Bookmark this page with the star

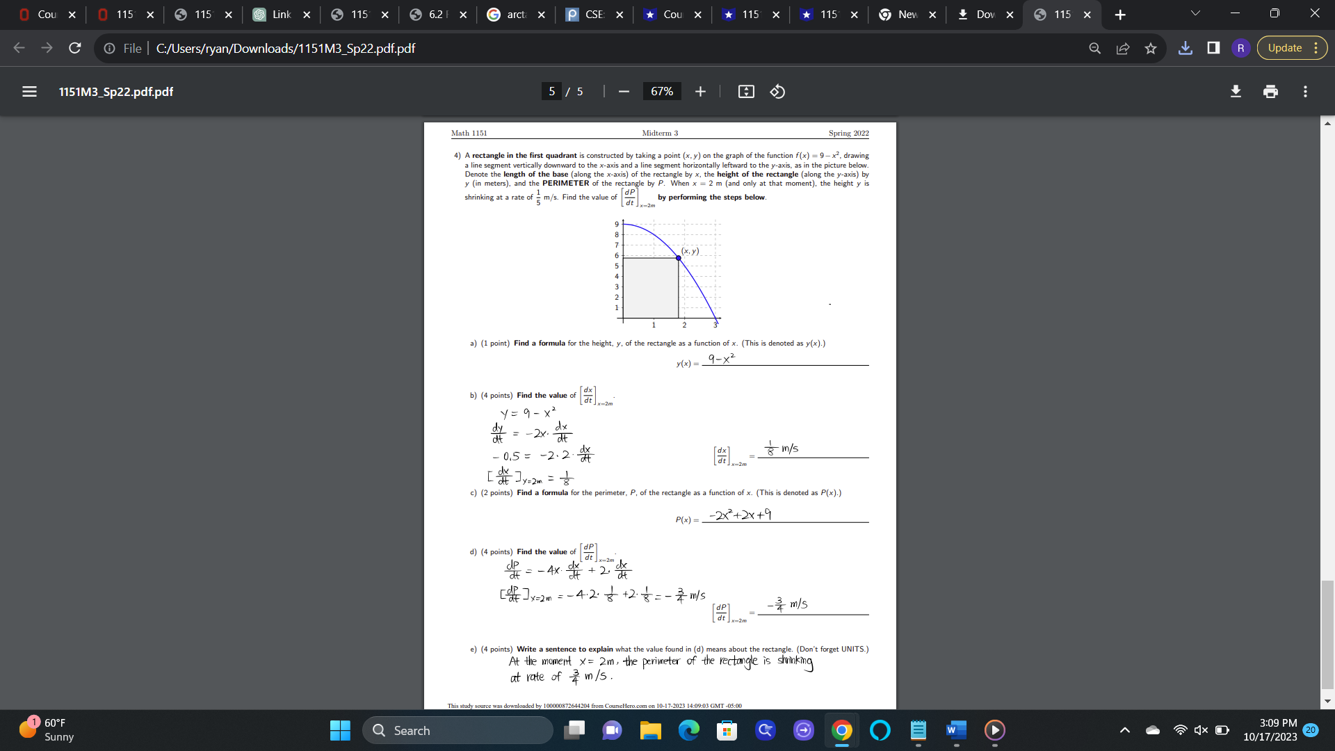[1151, 48]
